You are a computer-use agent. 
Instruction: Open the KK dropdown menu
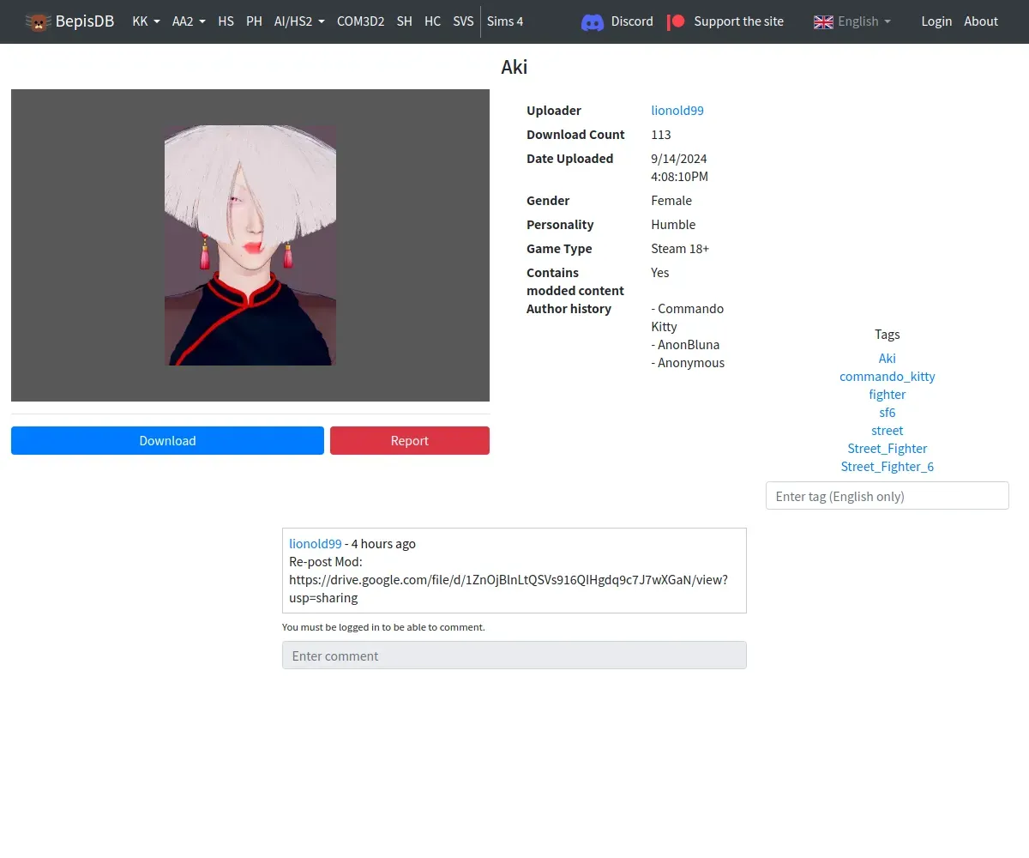pyautogui.click(x=147, y=21)
